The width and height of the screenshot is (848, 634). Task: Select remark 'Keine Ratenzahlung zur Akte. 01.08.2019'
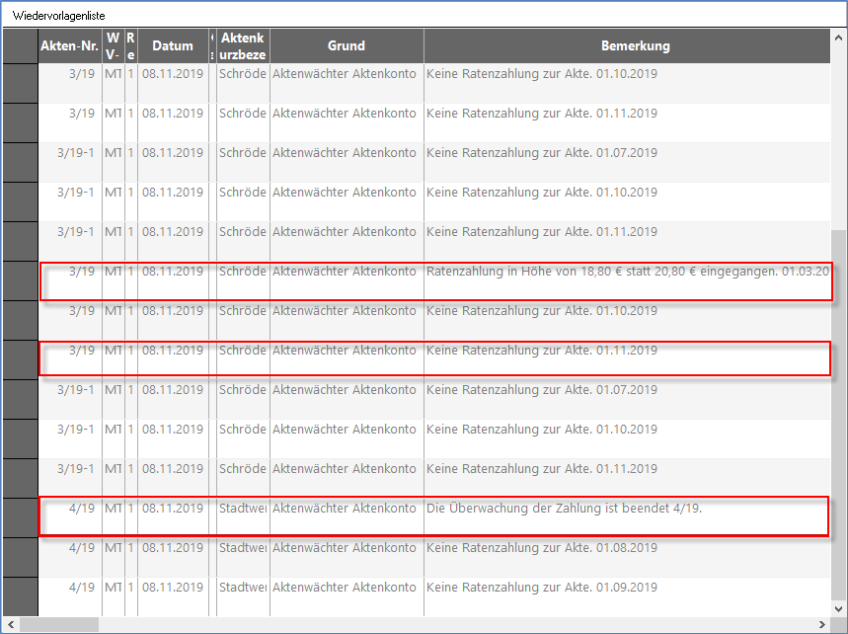click(x=541, y=548)
